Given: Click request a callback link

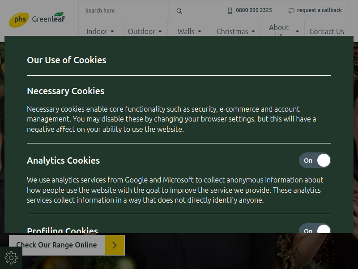Looking at the screenshot, I should pyautogui.click(x=319, y=10).
